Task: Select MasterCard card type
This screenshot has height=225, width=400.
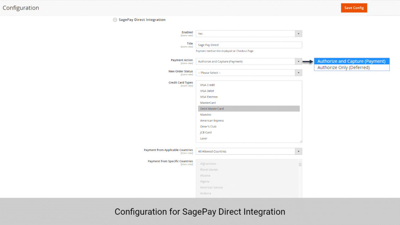Action: point(249,103)
